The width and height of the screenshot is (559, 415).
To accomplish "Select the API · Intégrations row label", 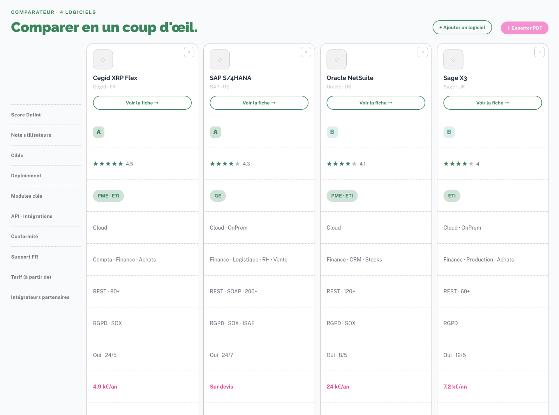I will click(32, 216).
